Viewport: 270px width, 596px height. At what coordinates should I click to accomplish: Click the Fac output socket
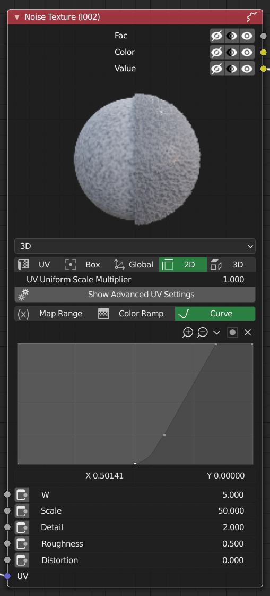click(264, 36)
